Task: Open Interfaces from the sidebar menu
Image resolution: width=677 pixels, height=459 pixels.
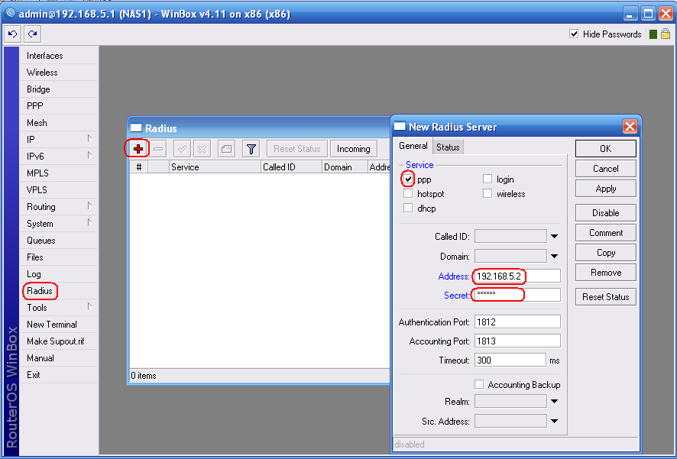Action: pyautogui.click(x=59, y=56)
